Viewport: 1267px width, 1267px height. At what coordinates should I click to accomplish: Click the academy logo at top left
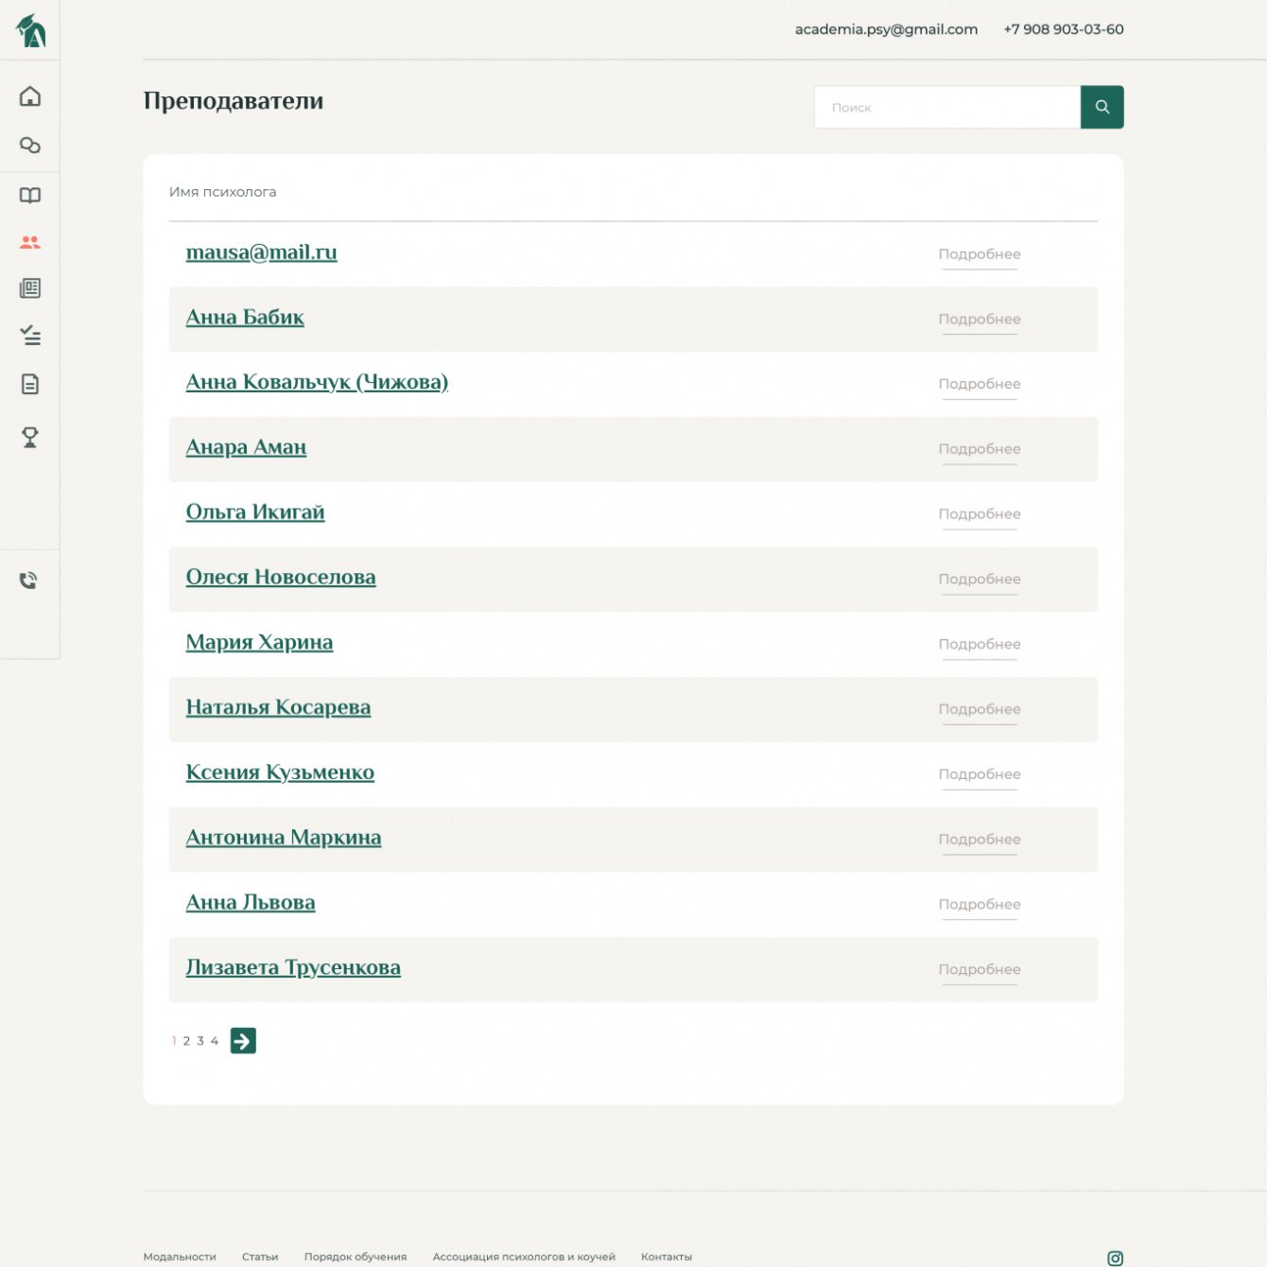(31, 30)
